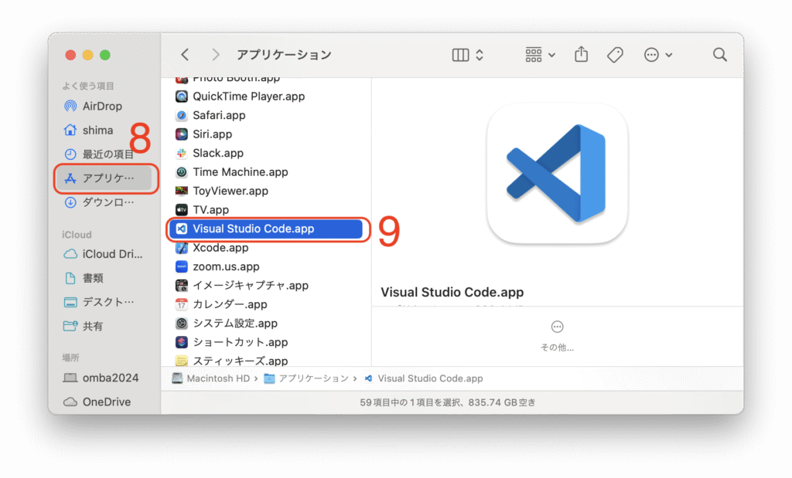792x478 pixels.
Task: Open the group-by grid icon
Action: (x=534, y=55)
